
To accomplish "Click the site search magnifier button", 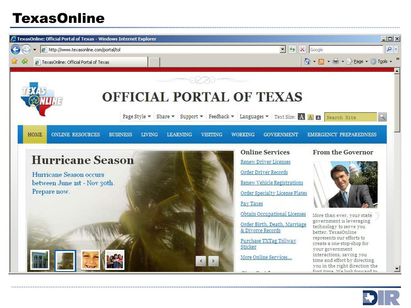I will tap(382, 117).
